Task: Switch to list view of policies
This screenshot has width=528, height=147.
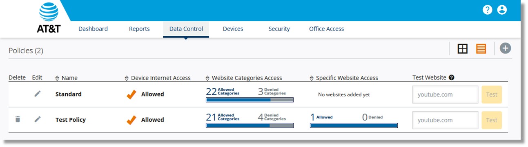Action: [x=481, y=49]
